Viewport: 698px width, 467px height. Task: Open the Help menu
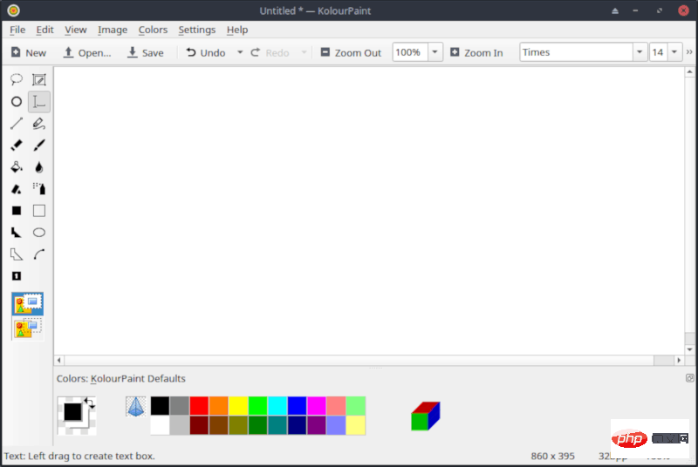click(237, 30)
